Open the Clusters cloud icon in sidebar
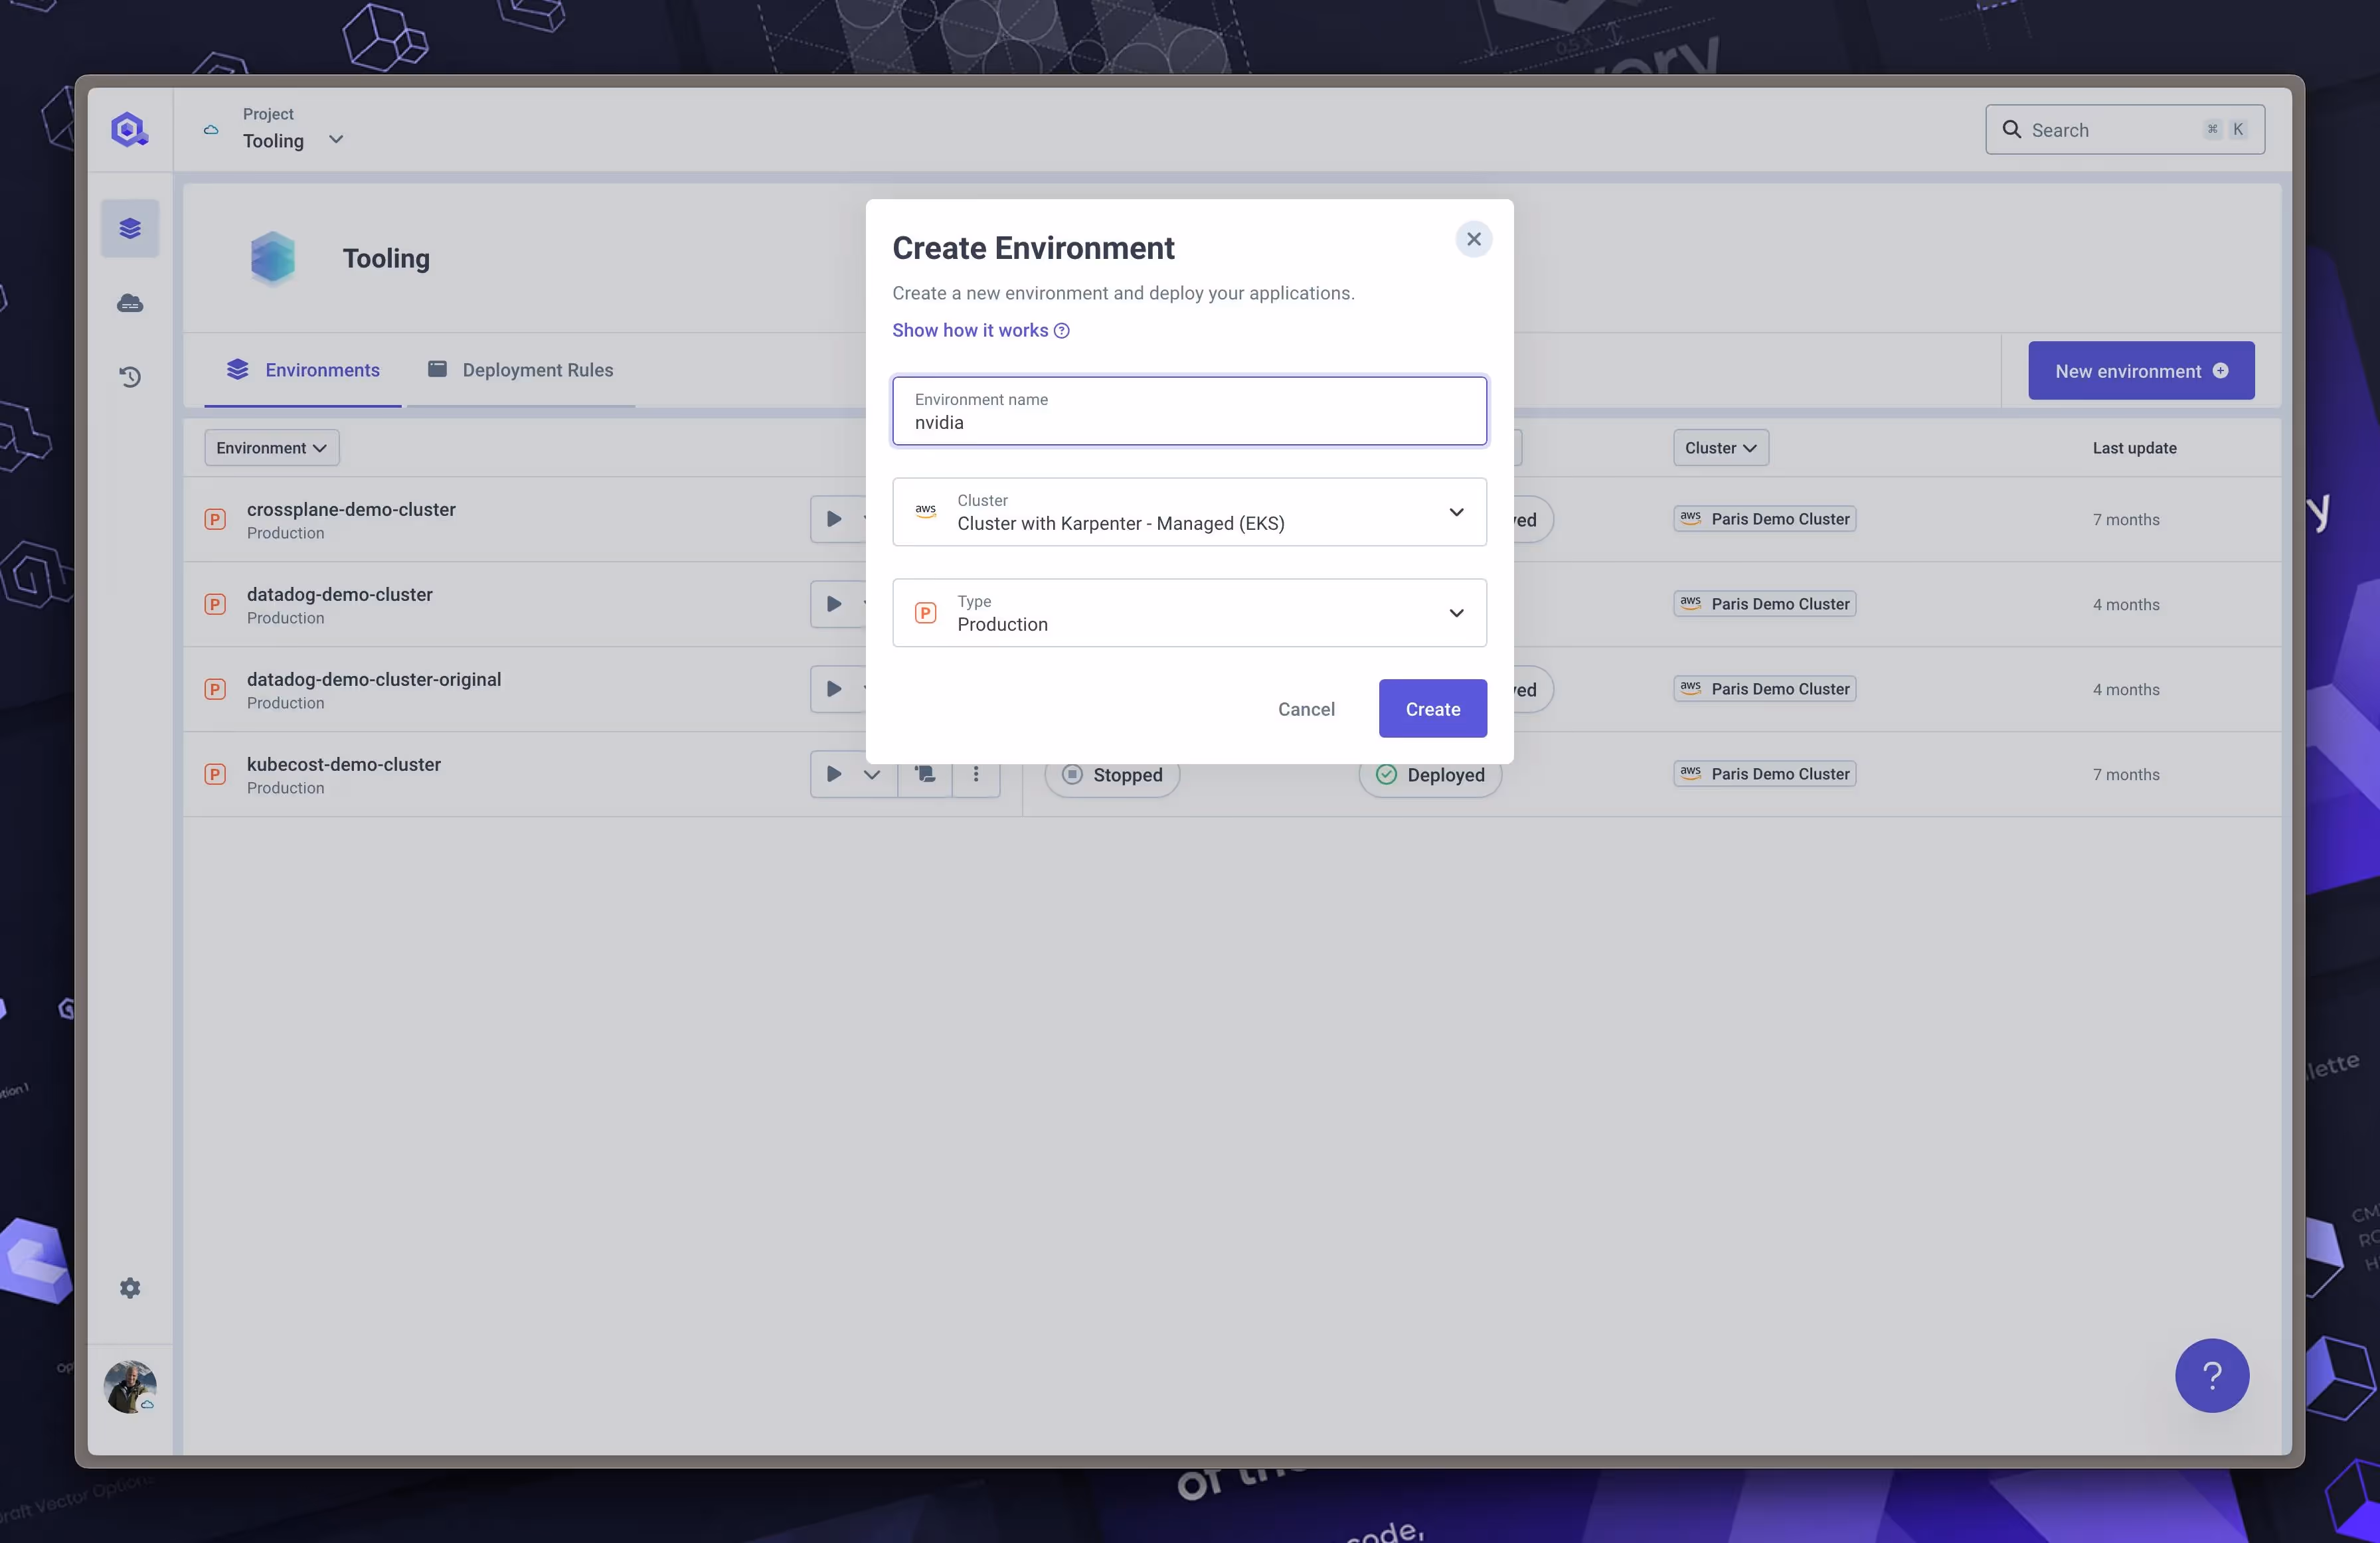Viewport: 2380px width, 1543px height. pyautogui.click(x=130, y=302)
